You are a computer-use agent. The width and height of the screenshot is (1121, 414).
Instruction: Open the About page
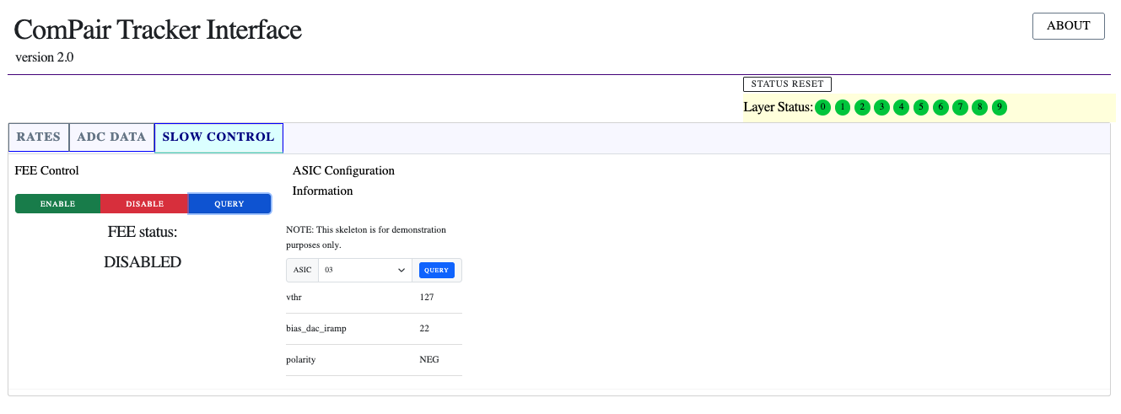click(x=1068, y=26)
